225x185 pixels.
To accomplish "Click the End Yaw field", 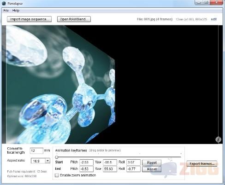I will coord(110,169).
